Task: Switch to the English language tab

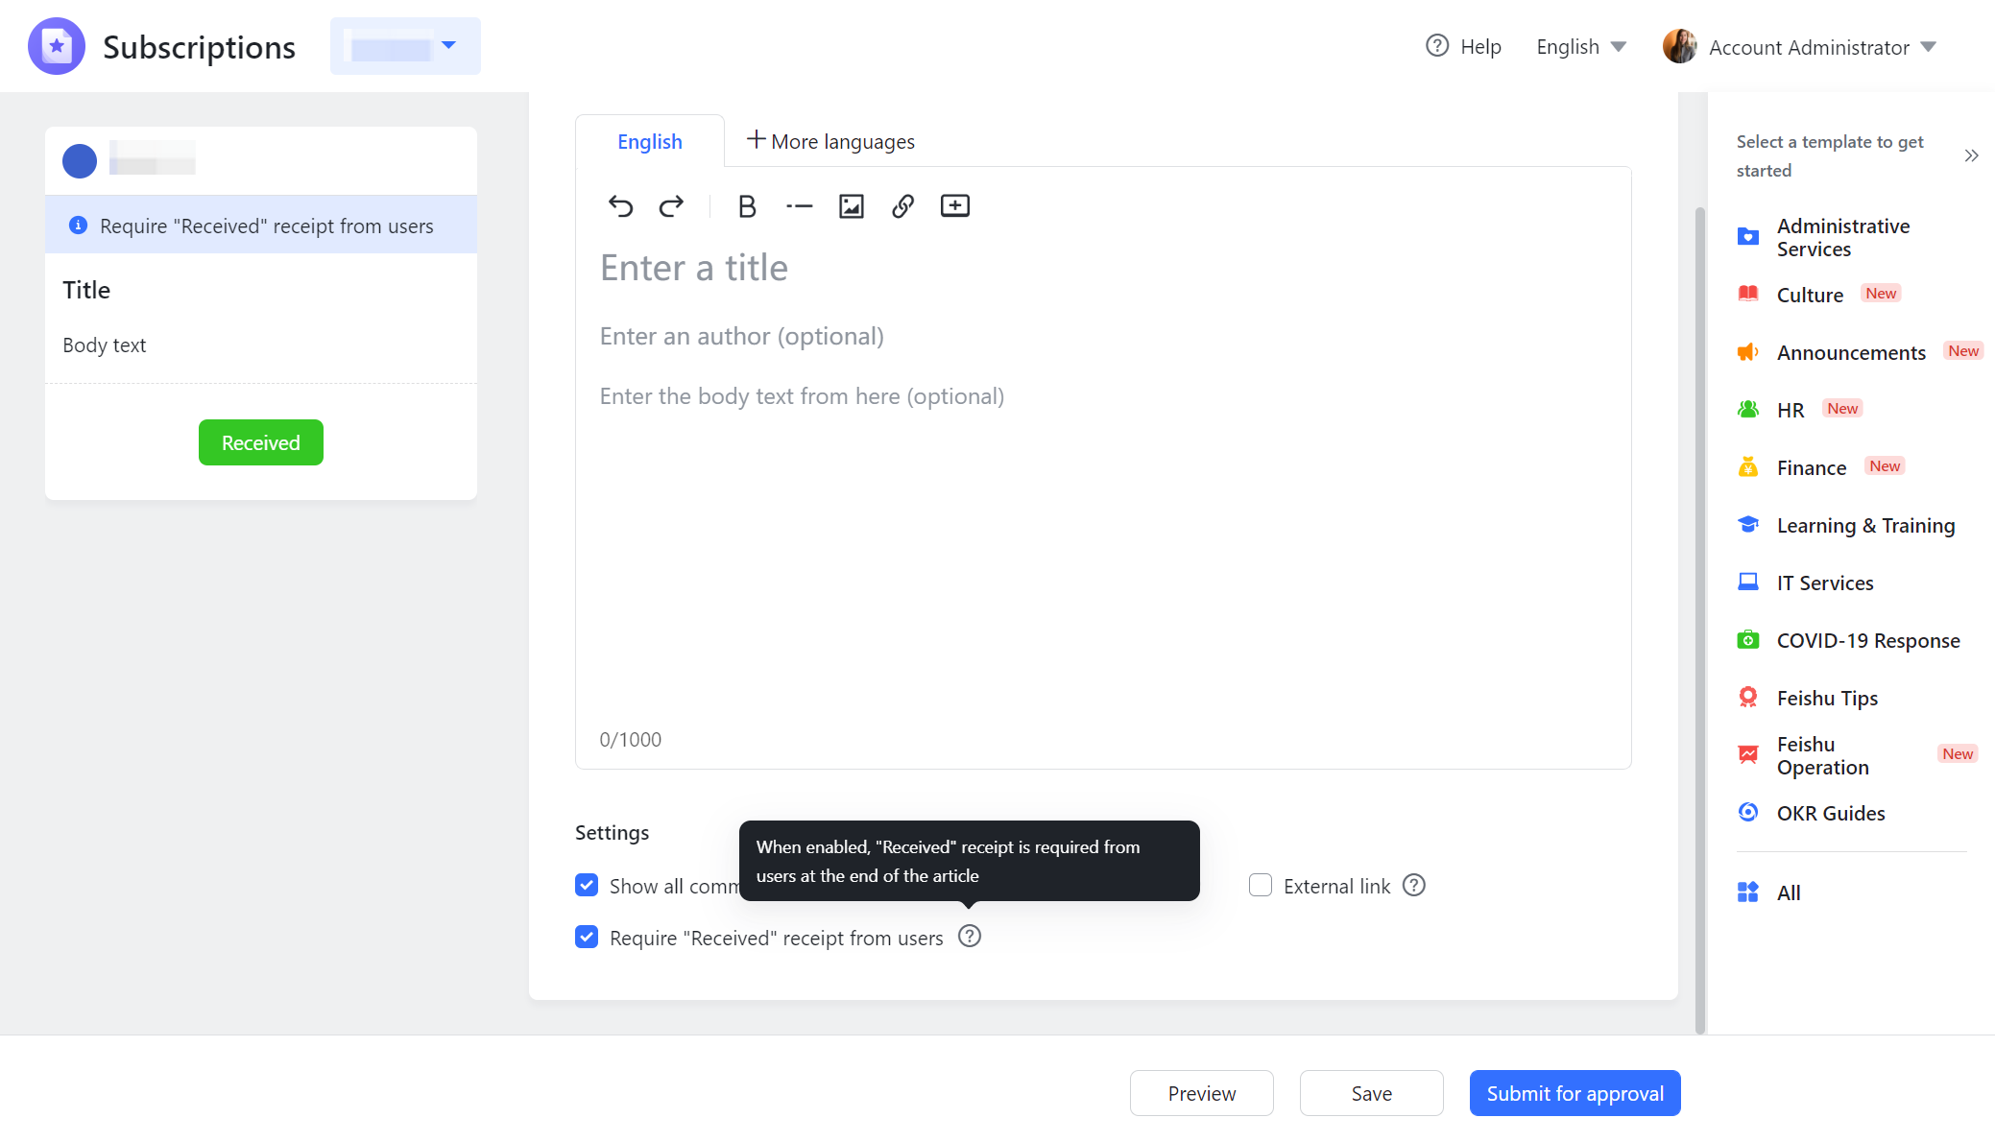Action: [649, 140]
